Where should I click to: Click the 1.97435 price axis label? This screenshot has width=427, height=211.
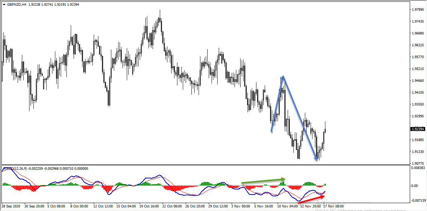pos(417,22)
